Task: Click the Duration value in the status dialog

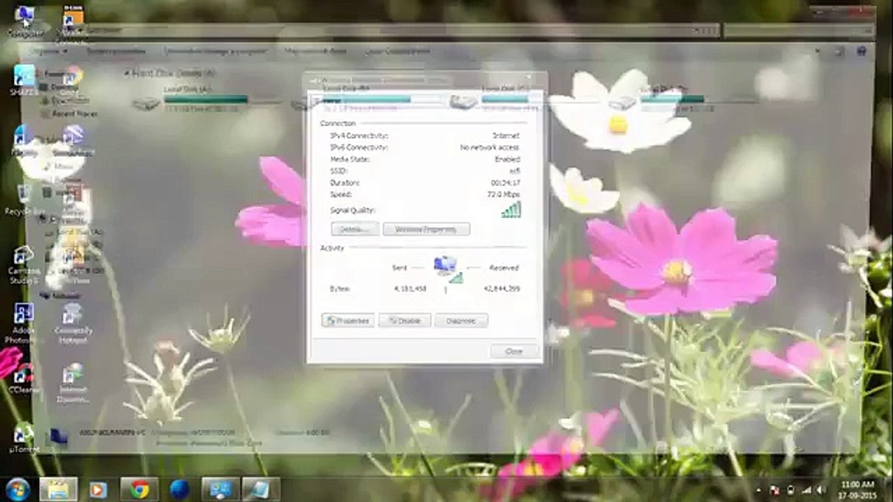Action: coord(505,183)
